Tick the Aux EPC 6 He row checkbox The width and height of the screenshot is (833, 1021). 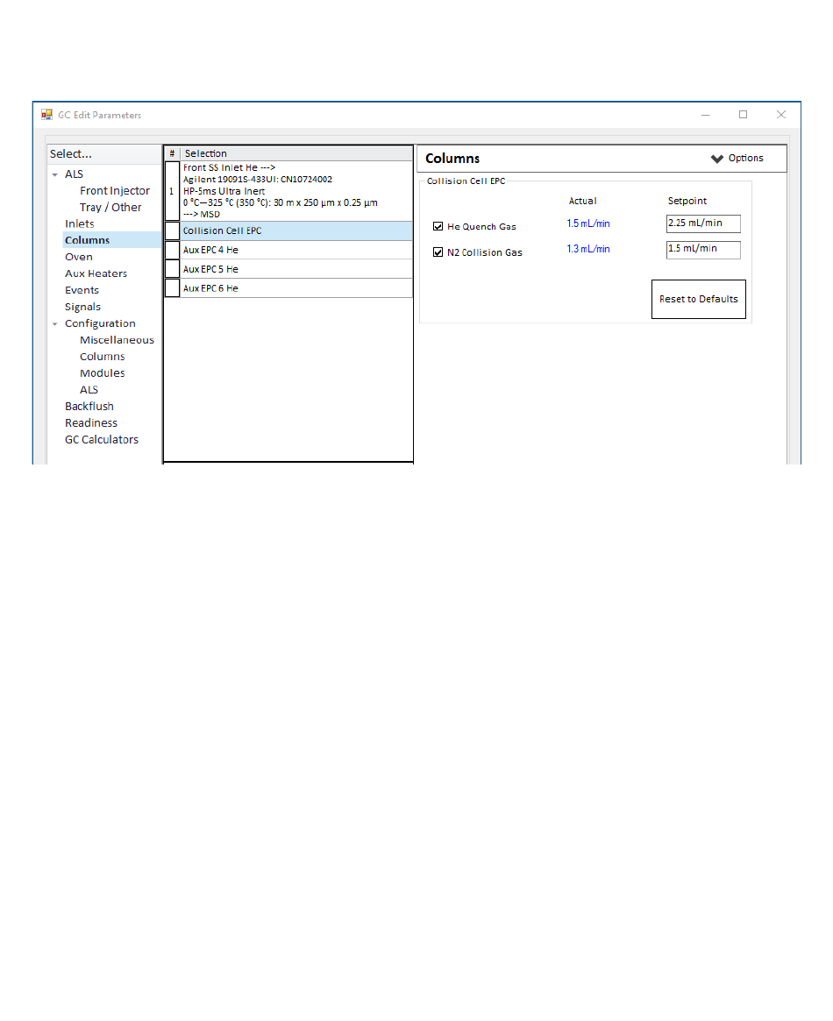172,287
